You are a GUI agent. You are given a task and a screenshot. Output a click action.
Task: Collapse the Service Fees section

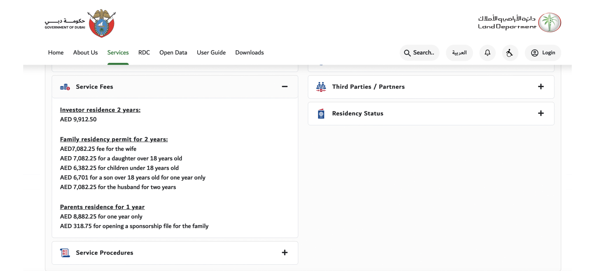click(285, 87)
